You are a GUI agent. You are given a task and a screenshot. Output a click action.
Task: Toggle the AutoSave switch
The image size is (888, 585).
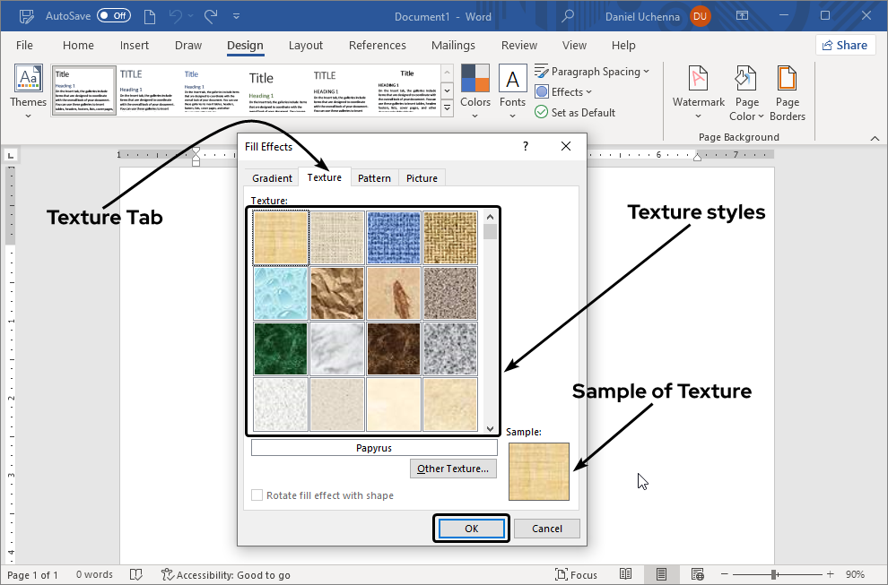(114, 16)
